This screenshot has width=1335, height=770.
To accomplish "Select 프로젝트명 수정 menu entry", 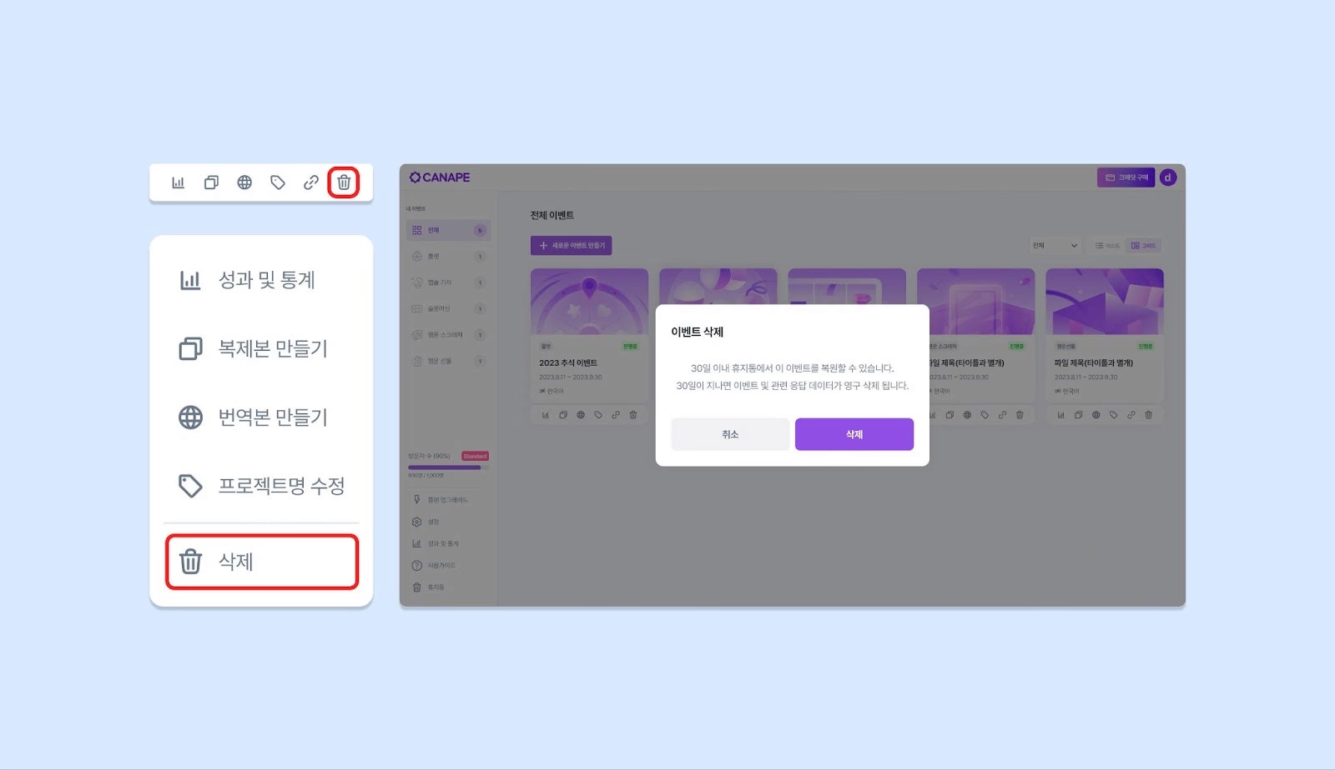I will [262, 485].
